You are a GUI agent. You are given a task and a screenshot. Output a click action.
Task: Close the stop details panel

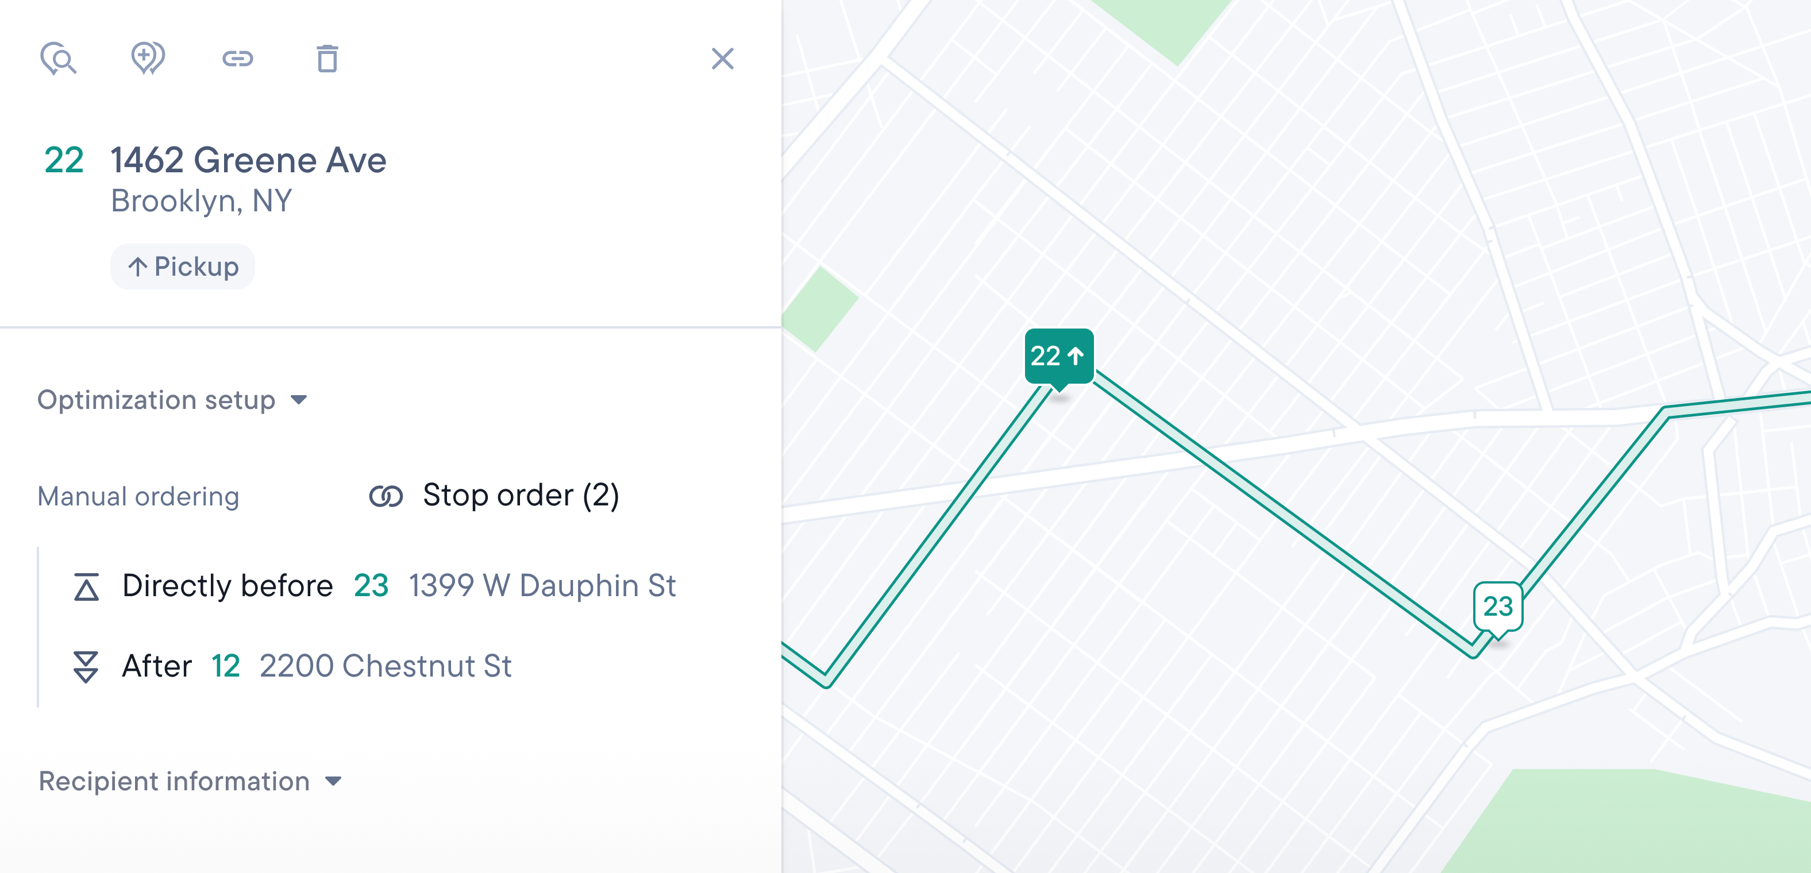(723, 59)
